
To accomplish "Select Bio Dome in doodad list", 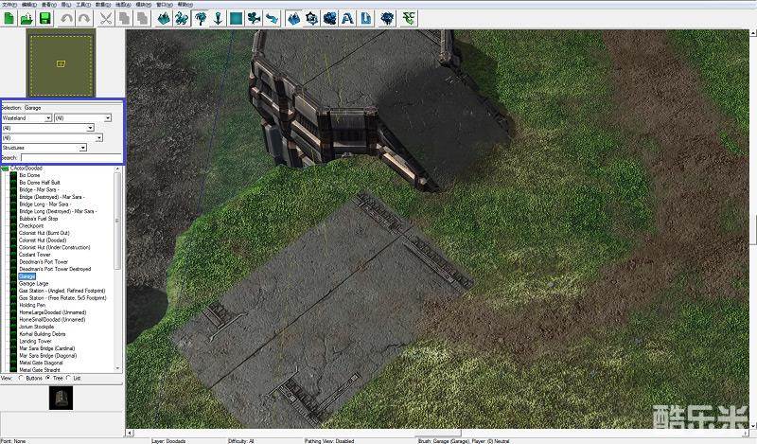I will pos(29,175).
